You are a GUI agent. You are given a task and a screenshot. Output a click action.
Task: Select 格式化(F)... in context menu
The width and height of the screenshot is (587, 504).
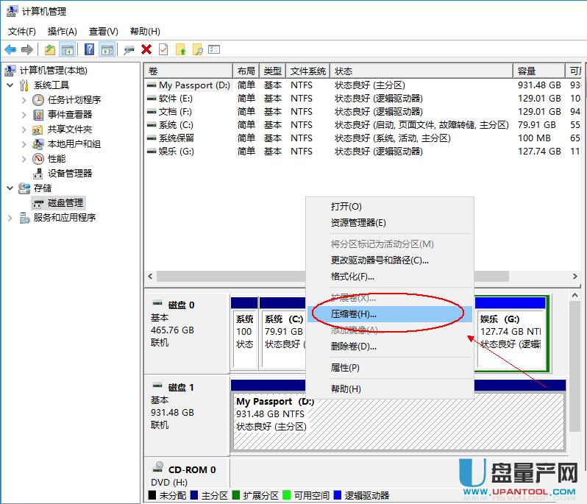tap(352, 276)
